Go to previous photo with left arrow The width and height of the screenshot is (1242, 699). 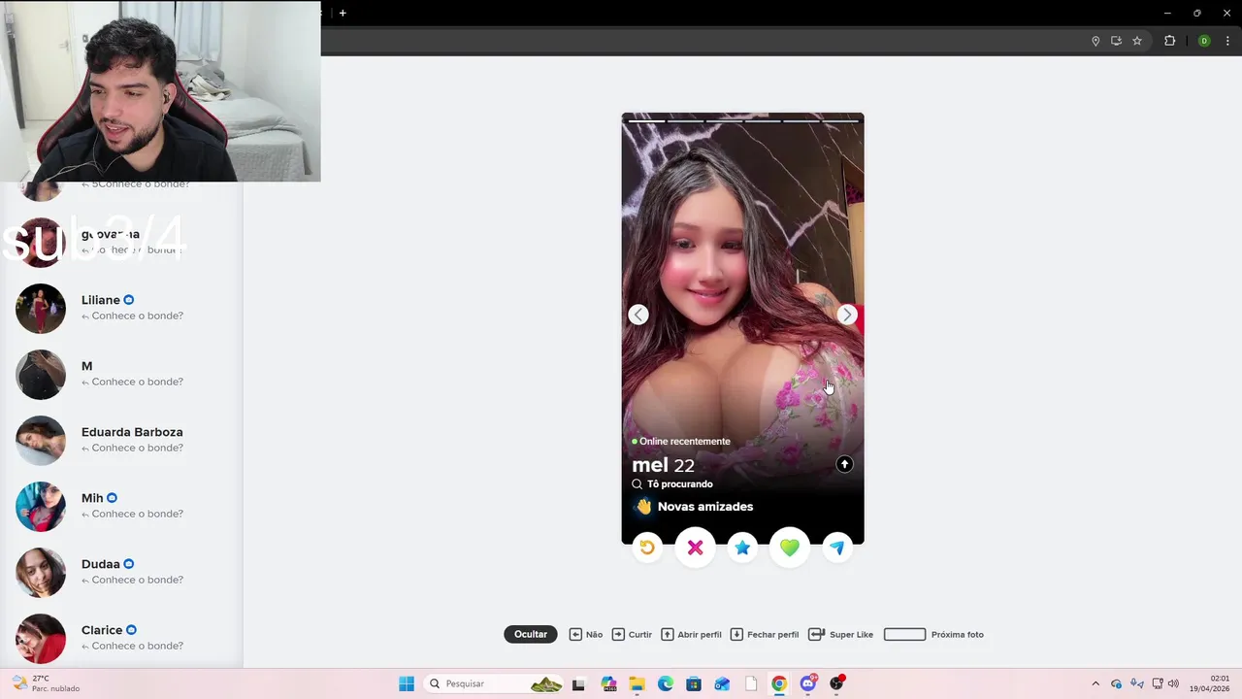[638, 315]
